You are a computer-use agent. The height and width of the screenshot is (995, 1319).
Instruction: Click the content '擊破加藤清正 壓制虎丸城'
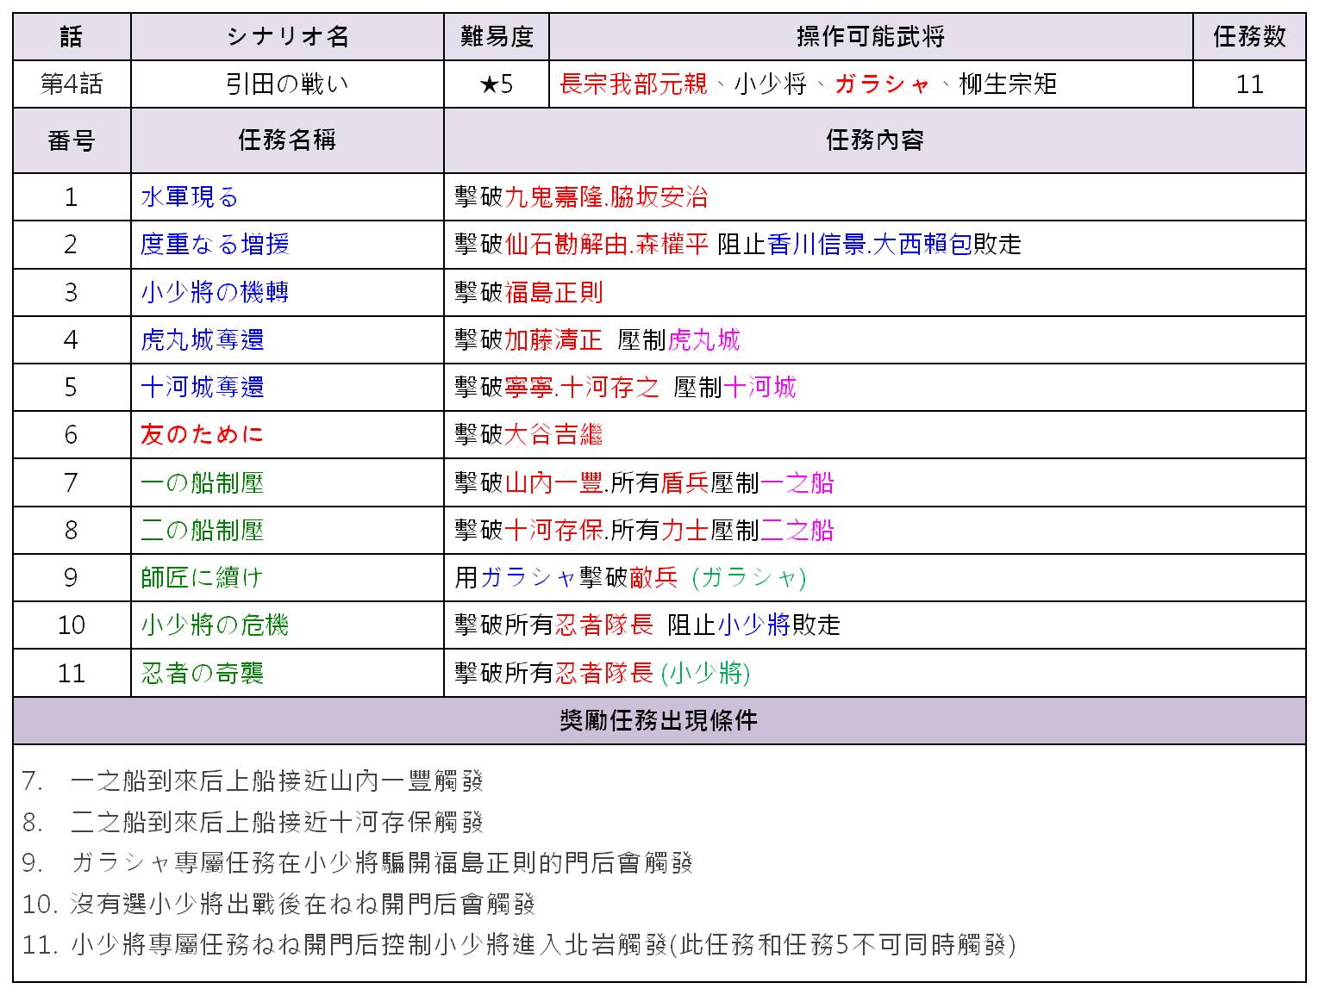pyautogui.click(x=597, y=340)
